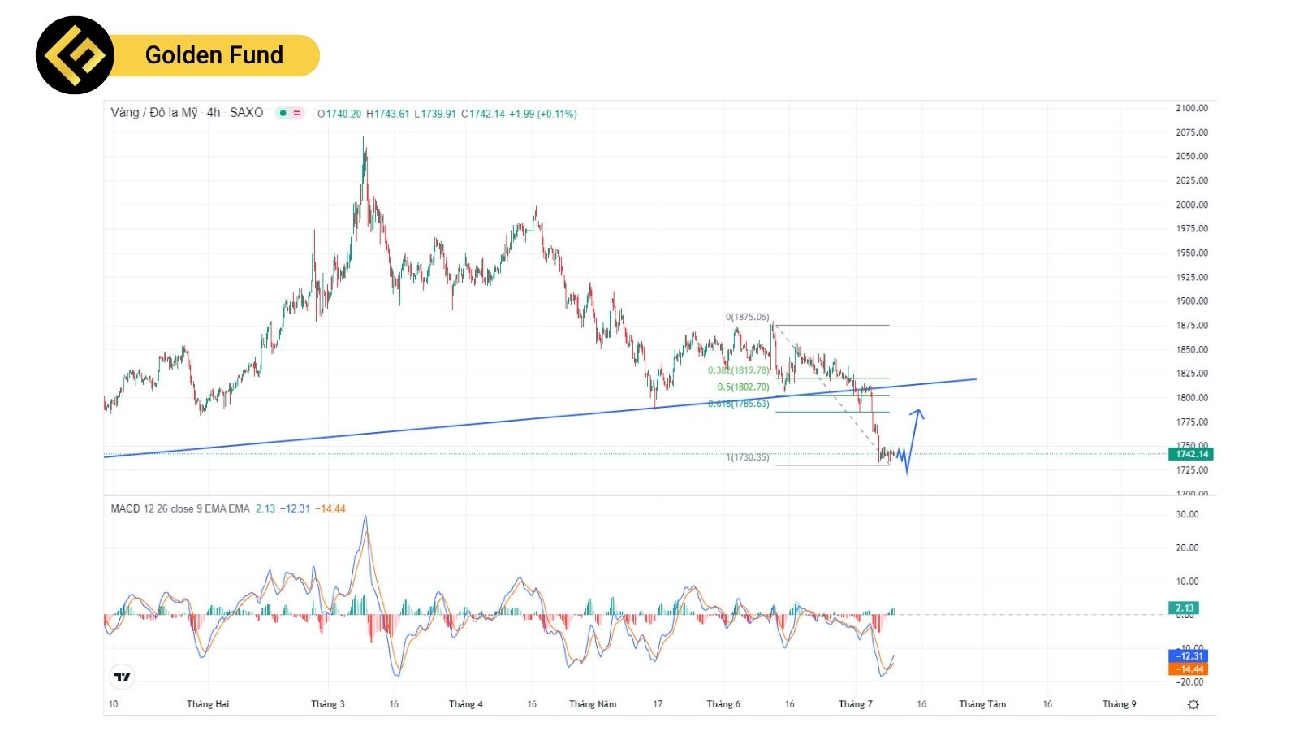Click the blue MACD line tag -12.31

1189,655
